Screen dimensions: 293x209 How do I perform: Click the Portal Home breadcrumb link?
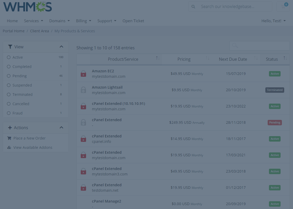(x=13, y=31)
